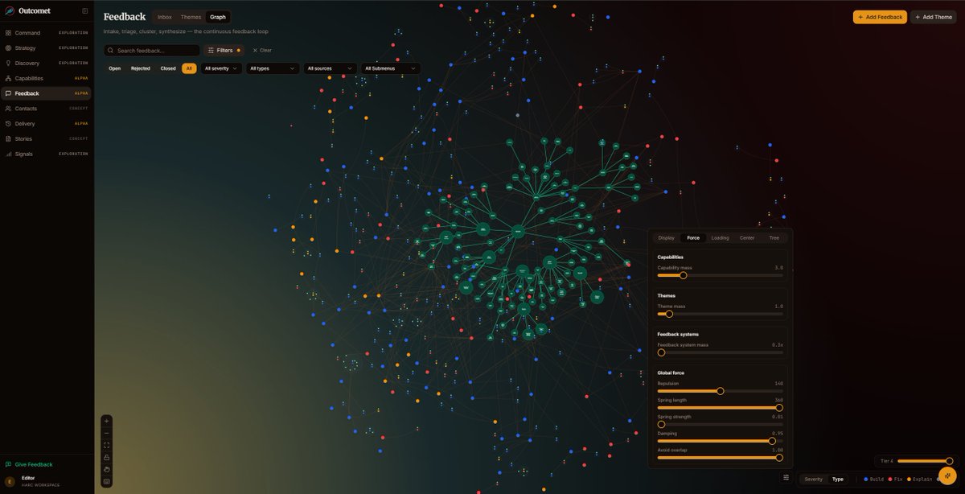The width and height of the screenshot is (965, 494).
Task: Toggle the graph lock icon
Action: tap(107, 457)
